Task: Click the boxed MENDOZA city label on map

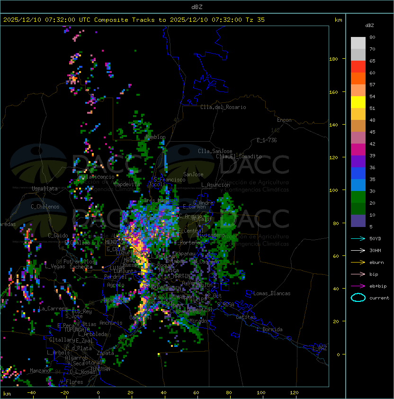Action: click(115, 242)
